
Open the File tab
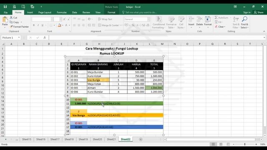pos(5,12)
